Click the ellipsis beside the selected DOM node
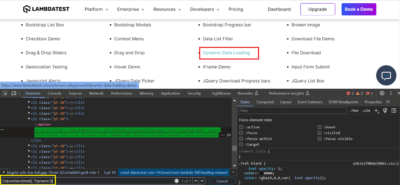The height and width of the screenshot is (185, 400). click(x=2, y=130)
